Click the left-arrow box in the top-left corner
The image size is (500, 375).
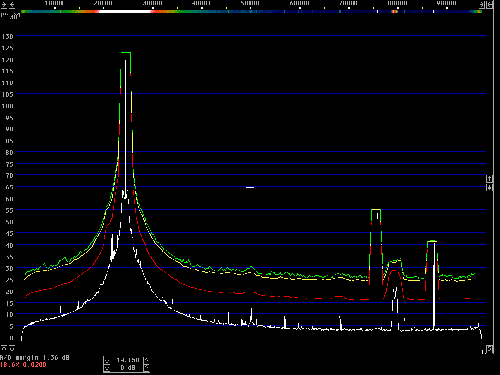12,4
